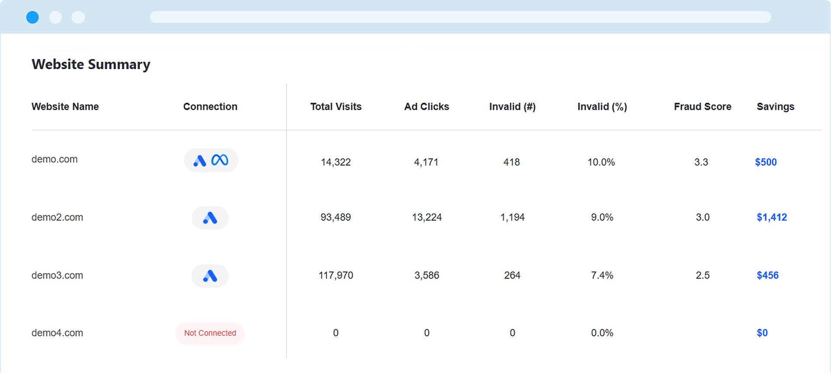Sort by the Total Visits column header
The image size is (831, 373).
click(336, 107)
